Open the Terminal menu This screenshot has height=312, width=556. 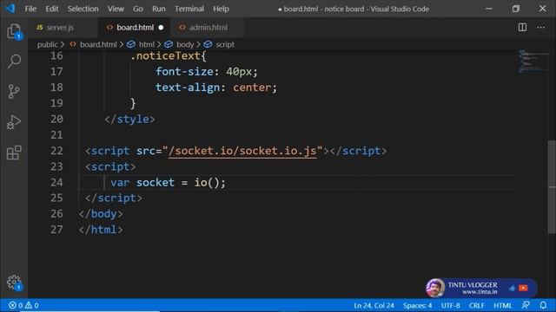tap(189, 9)
